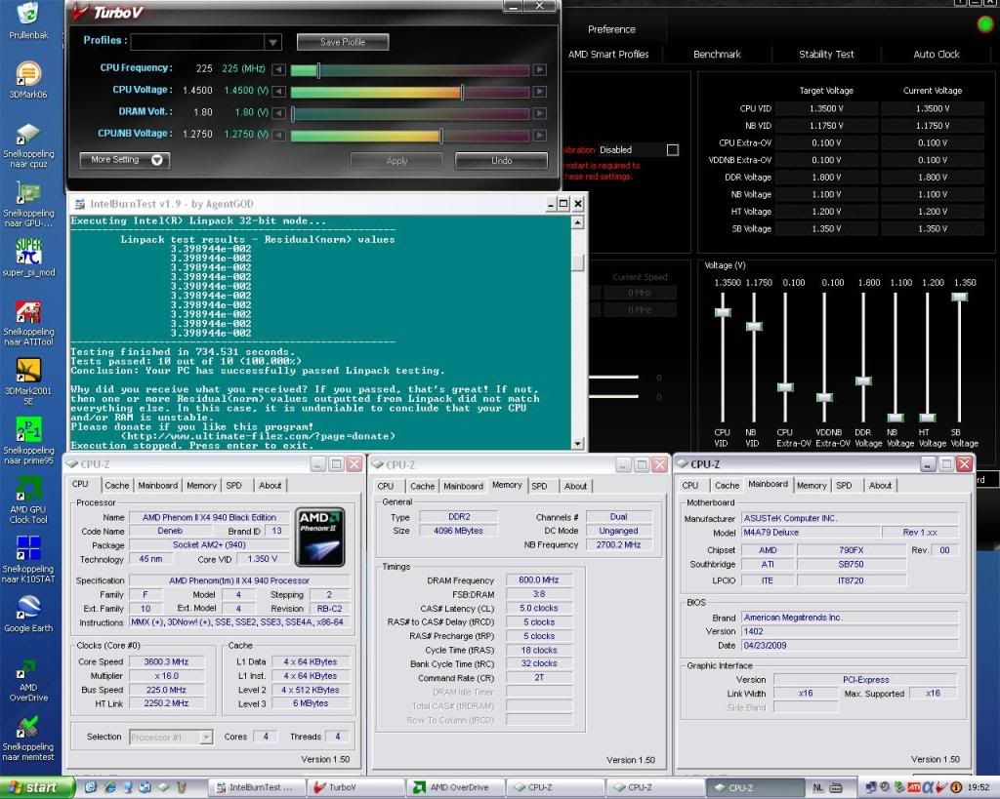Click the green status indicator in AMD OverDrive

pos(985,24)
